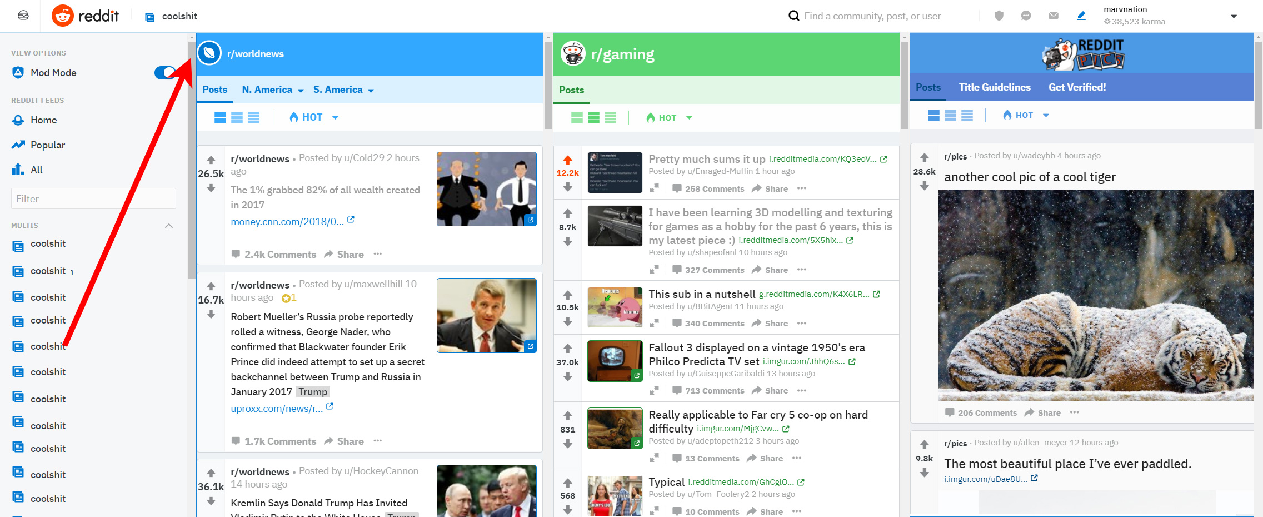Open the Putin and Trump thumbnail image

487,491
